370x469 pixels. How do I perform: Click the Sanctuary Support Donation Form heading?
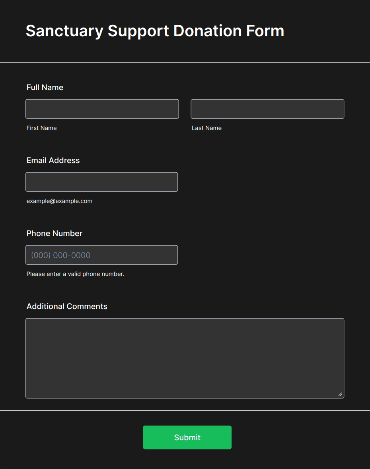pyautogui.click(x=155, y=31)
